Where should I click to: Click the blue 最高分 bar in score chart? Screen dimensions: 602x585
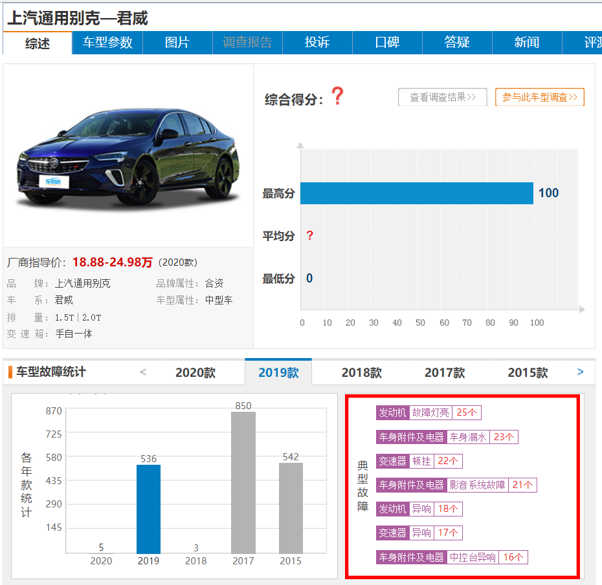click(417, 193)
